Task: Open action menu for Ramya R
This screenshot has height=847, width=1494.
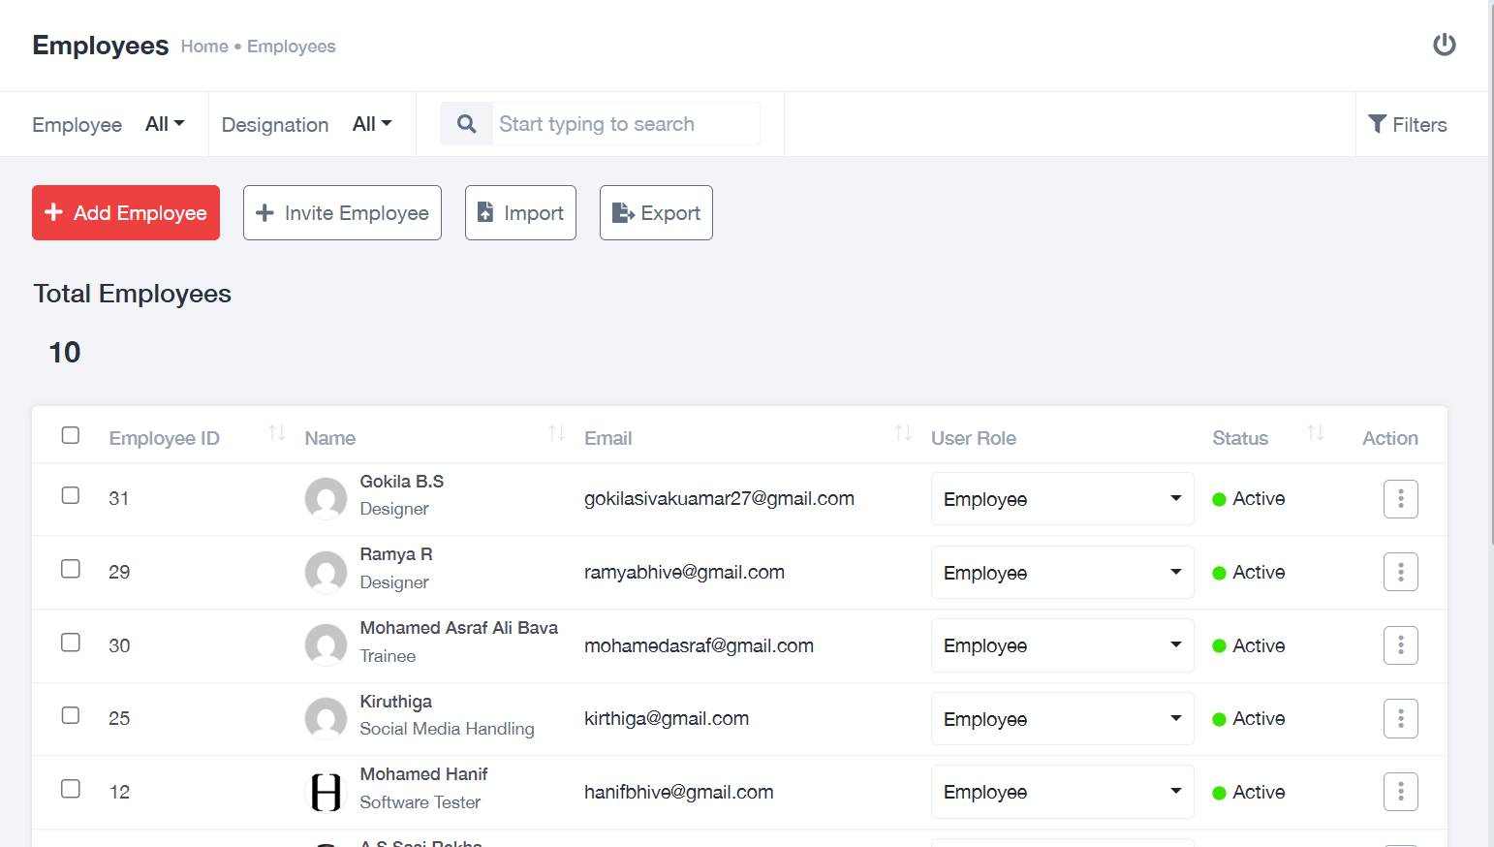Action: coord(1400,572)
